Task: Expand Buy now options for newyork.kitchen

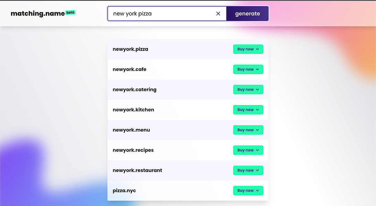Action: [248, 110]
